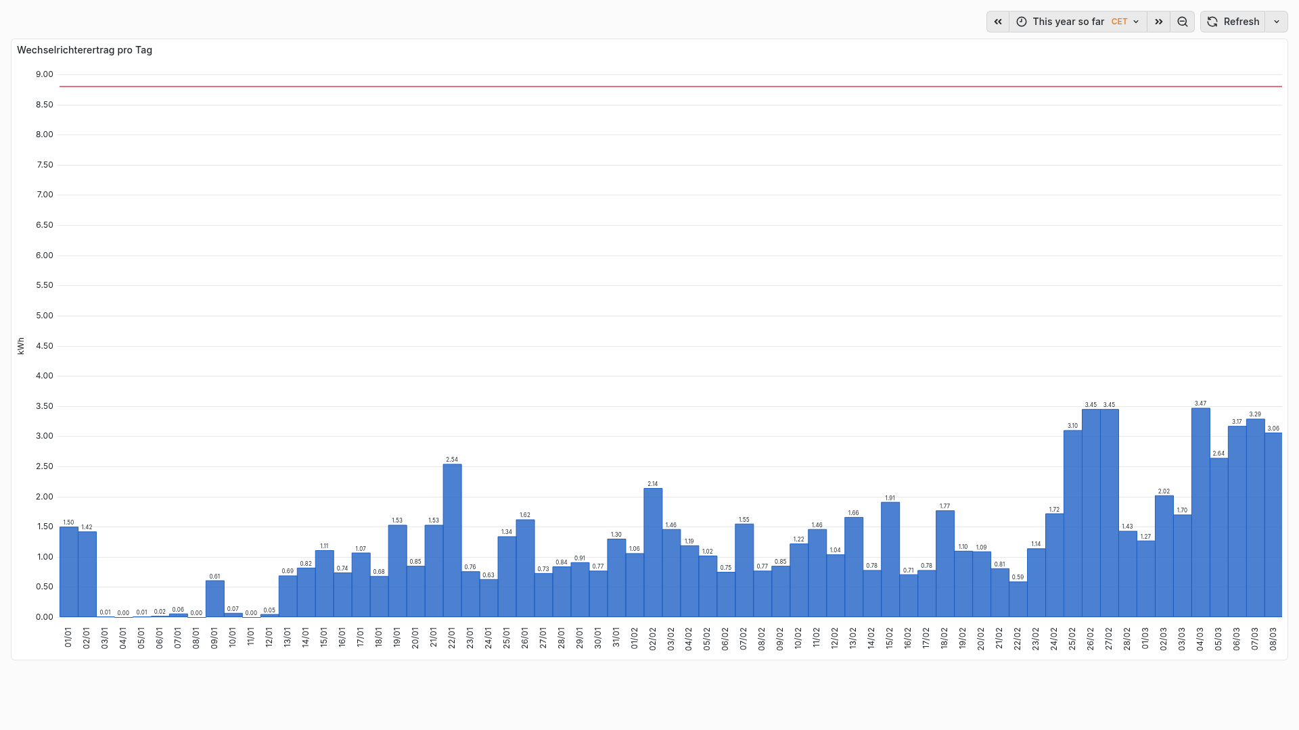This screenshot has width=1299, height=730.
Task: Click the red threshold line
Action: click(x=670, y=87)
